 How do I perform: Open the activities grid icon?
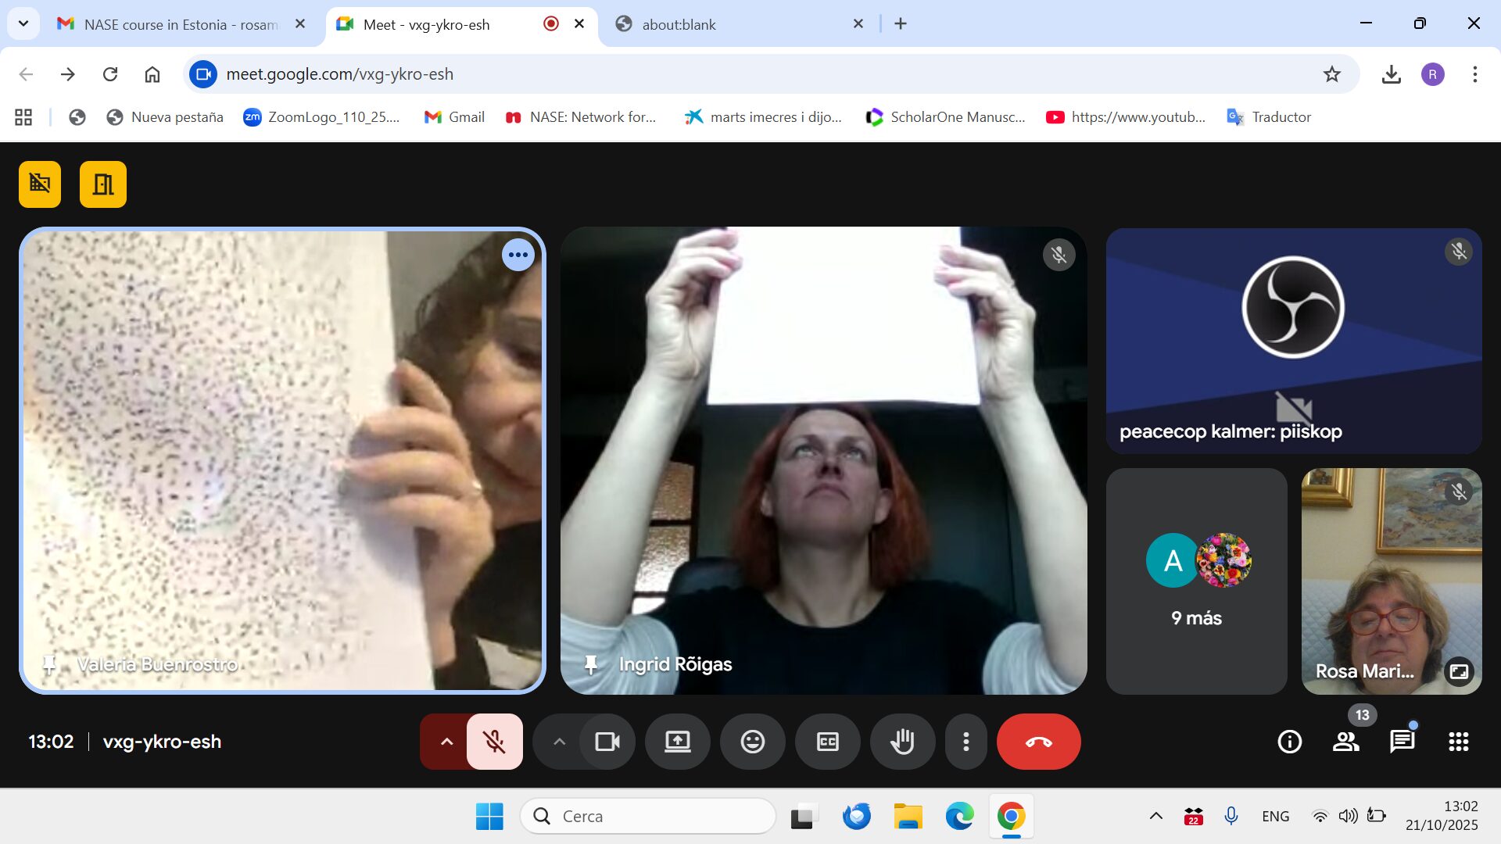coord(1458,742)
